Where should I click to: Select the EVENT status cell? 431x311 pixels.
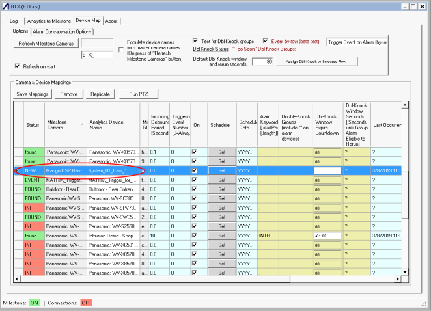pos(34,180)
